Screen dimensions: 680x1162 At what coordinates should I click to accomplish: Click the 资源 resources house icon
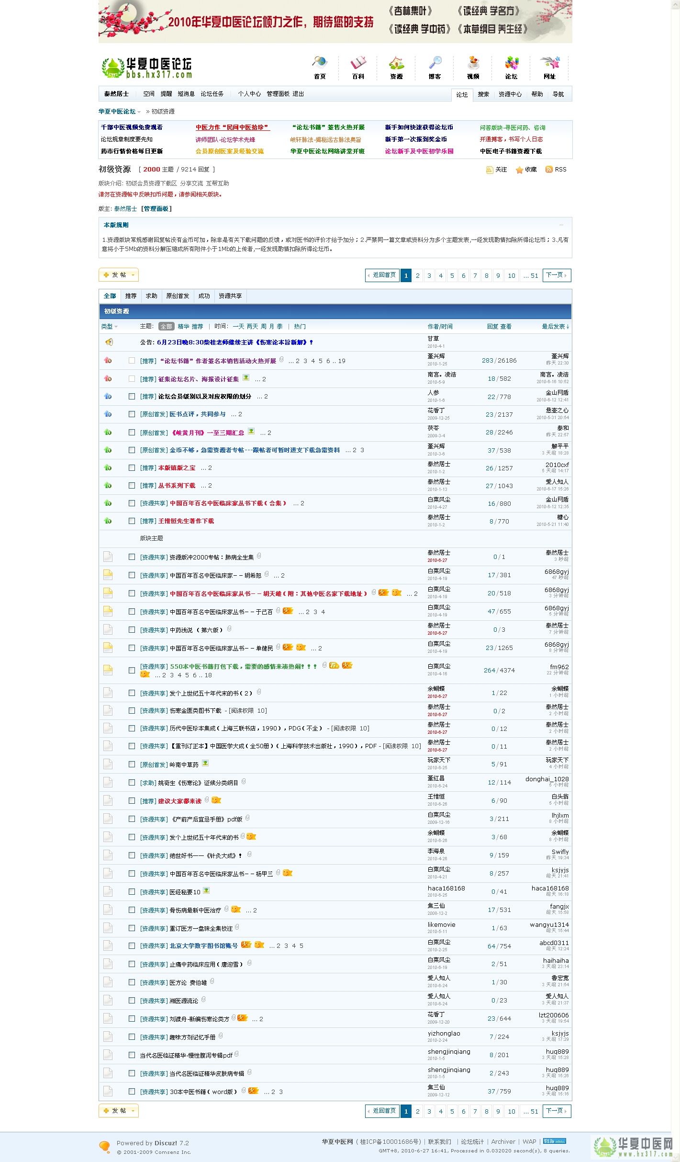396,63
